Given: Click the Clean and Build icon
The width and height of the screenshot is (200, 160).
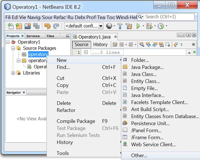Looking at the screenshot, I should pos(129,26).
